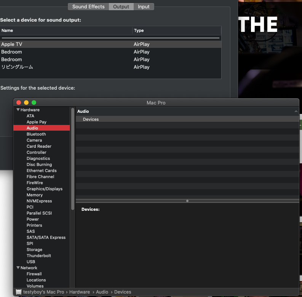Open Diagnostics in sidebar

coord(38,158)
